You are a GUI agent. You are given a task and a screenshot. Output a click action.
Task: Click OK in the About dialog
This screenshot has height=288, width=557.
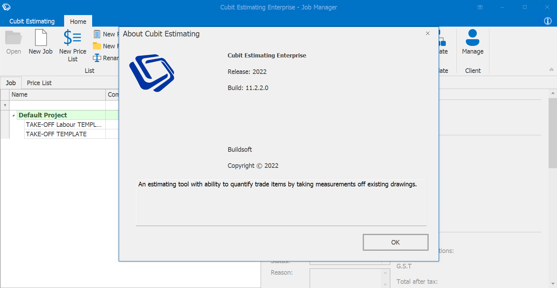[396, 242]
